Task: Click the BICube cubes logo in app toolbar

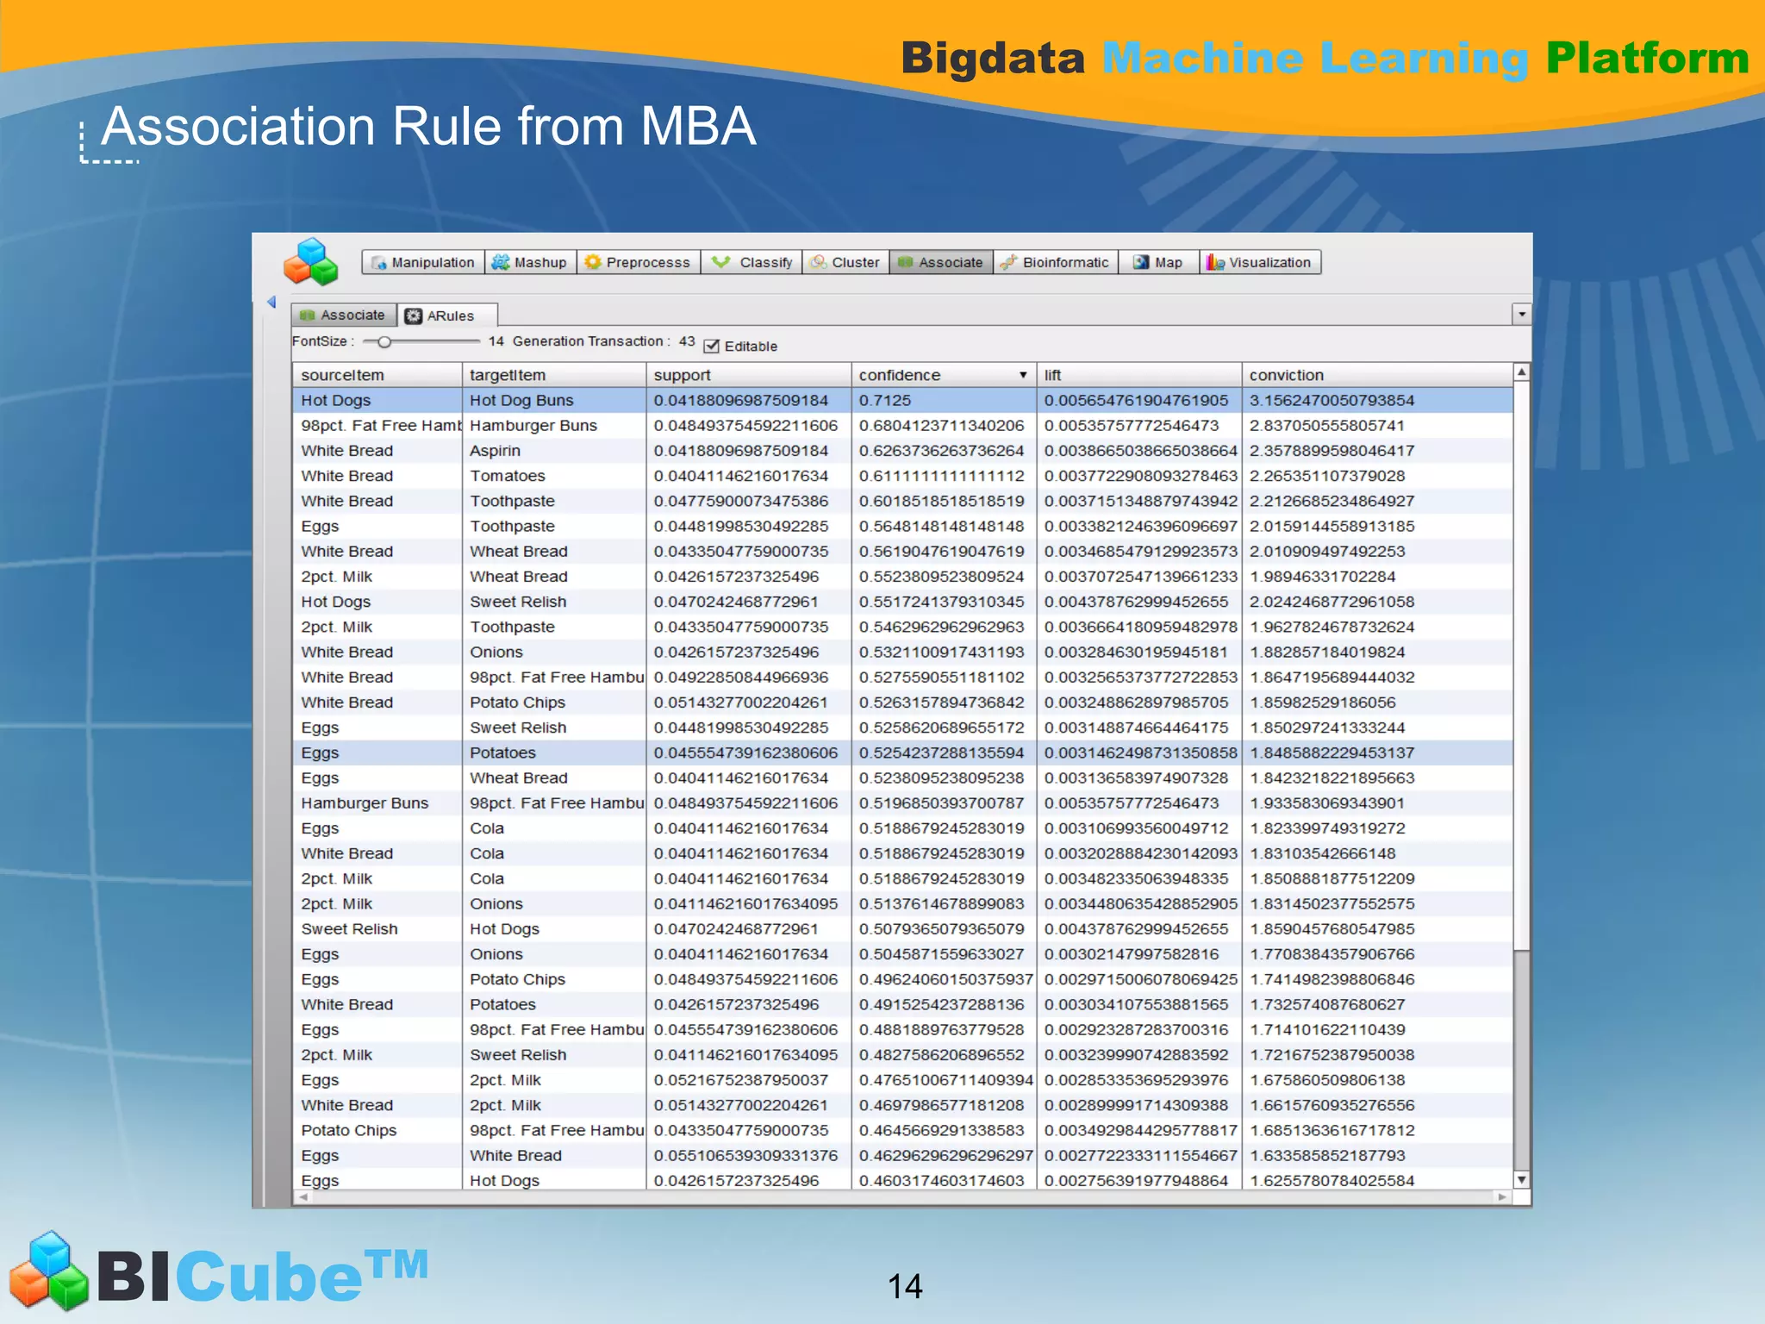Action: [x=311, y=262]
